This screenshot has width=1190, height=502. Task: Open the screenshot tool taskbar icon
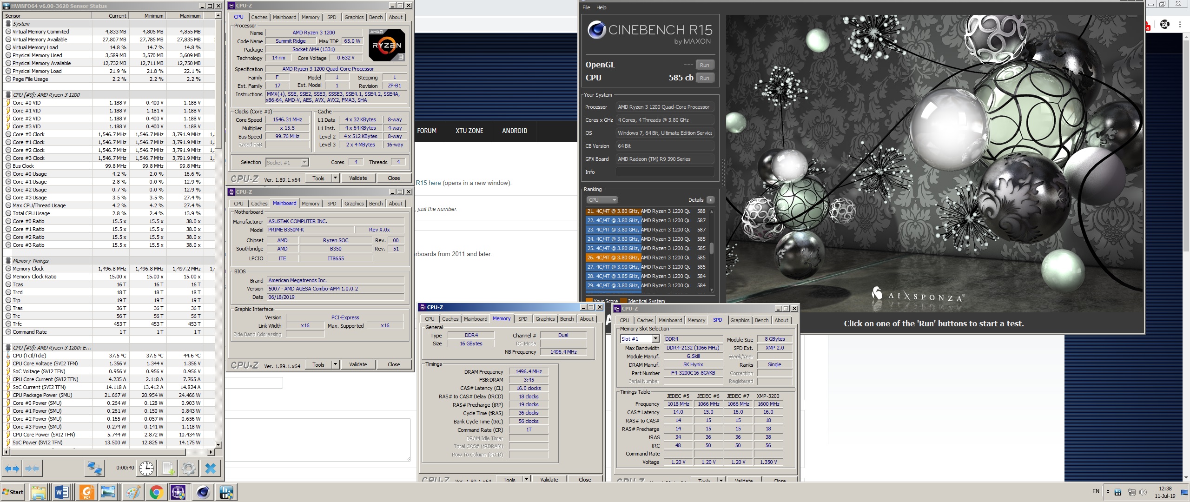(109, 492)
